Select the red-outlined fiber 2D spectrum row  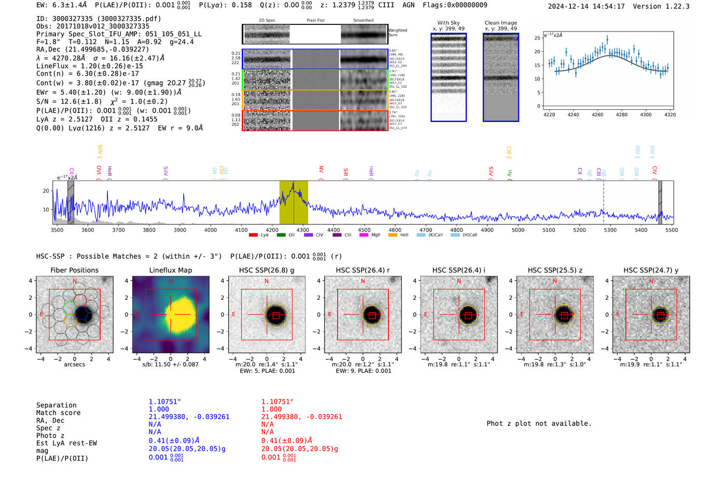pos(315,120)
